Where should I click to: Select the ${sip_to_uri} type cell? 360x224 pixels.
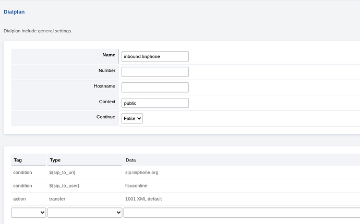click(65, 172)
